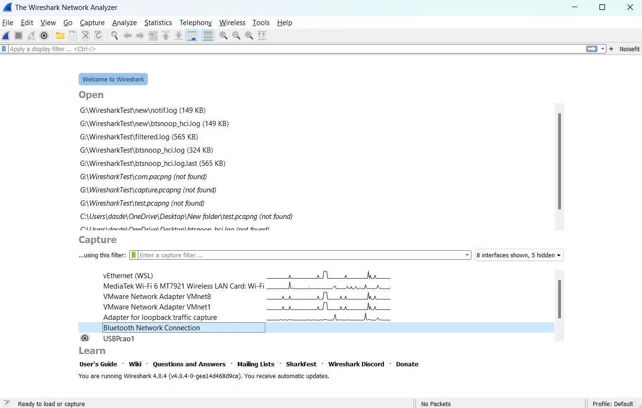The width and height of the screenshot is (642, 408).
Task: Open the Statistics menu
Action: click(158, 22)
